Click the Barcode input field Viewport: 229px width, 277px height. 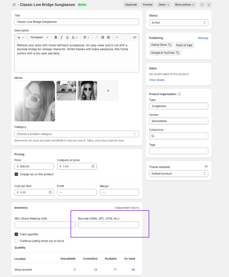109,225
